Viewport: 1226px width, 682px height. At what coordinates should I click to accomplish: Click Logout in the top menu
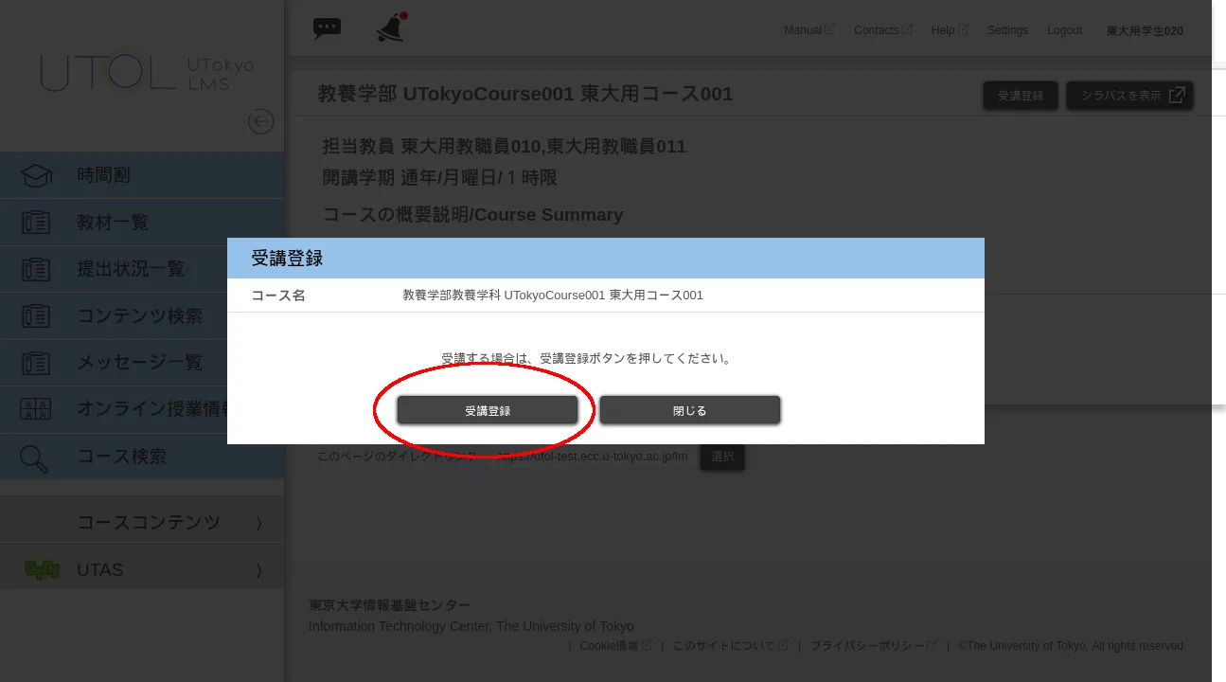click(1064, 30)
